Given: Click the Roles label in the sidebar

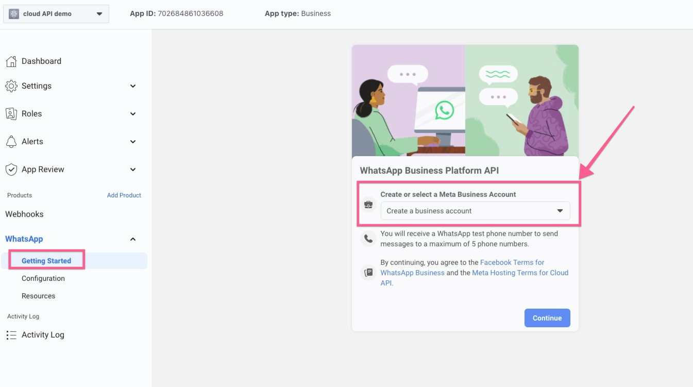Looking at the screenshot, I should [31, 114].
